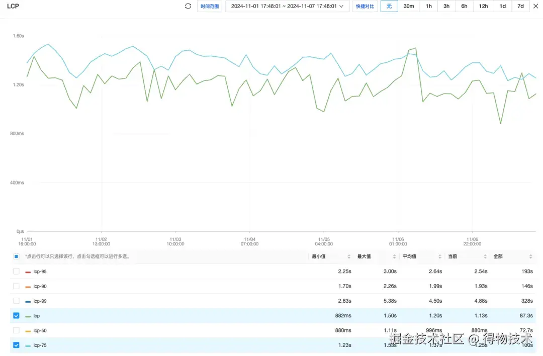
Task: Pick the 12h time range option
Action: tap(483, 6)
